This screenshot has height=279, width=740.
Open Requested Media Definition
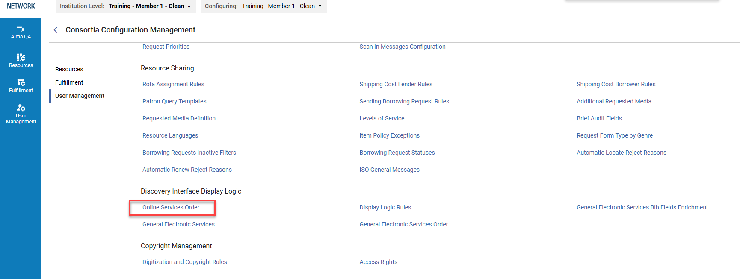click(x=179, y=118)
